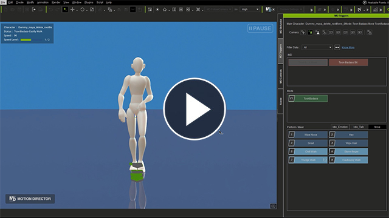Click the PAUSE button in viewport

pyautogui.click(x=260, y=28)
